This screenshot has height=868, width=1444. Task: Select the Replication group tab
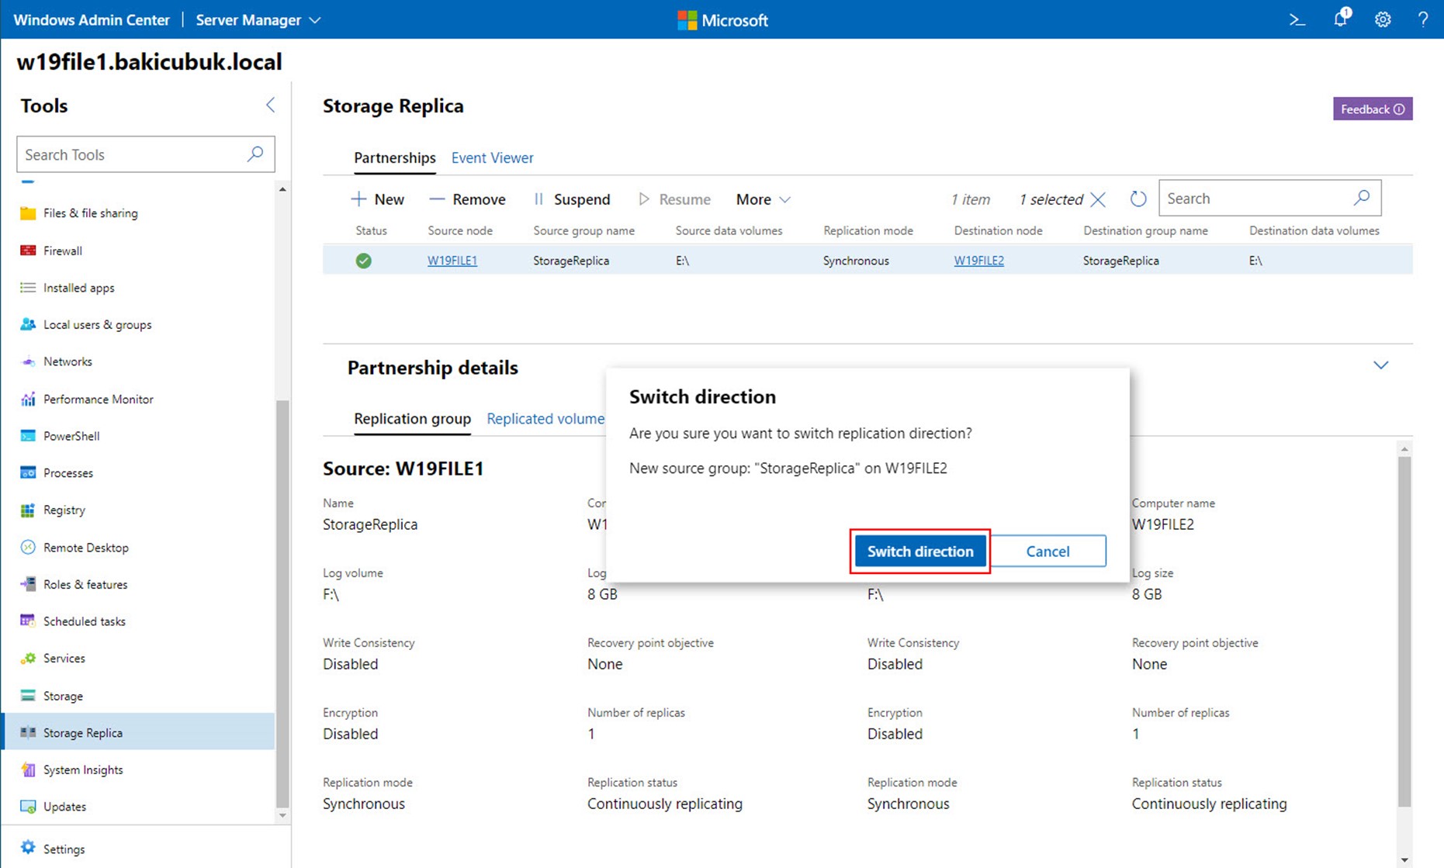tap(412, 418)
